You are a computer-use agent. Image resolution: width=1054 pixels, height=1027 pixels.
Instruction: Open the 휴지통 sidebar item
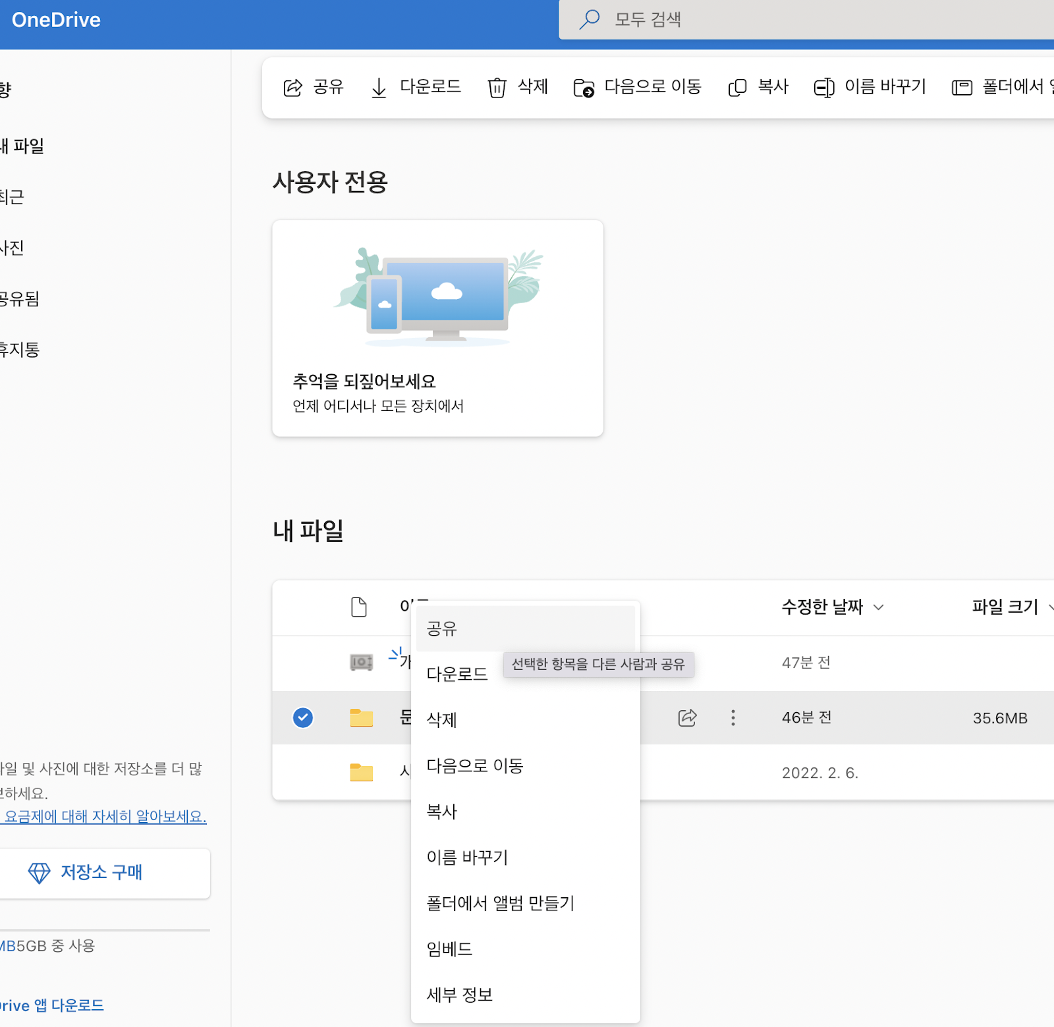click(x=17, y=350)
